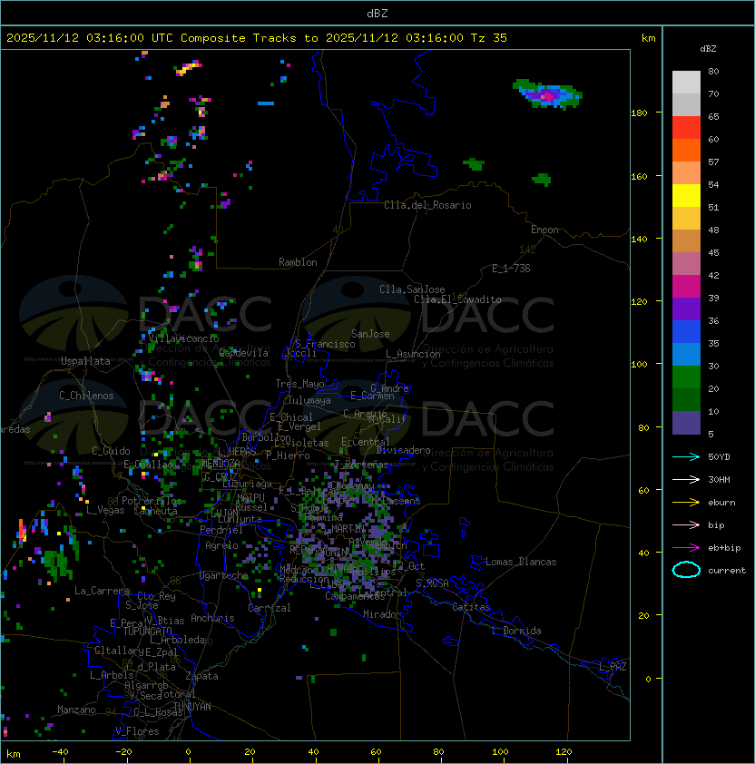
Task: Click the 'Ramblon' place label
Action: coord(298,262)
